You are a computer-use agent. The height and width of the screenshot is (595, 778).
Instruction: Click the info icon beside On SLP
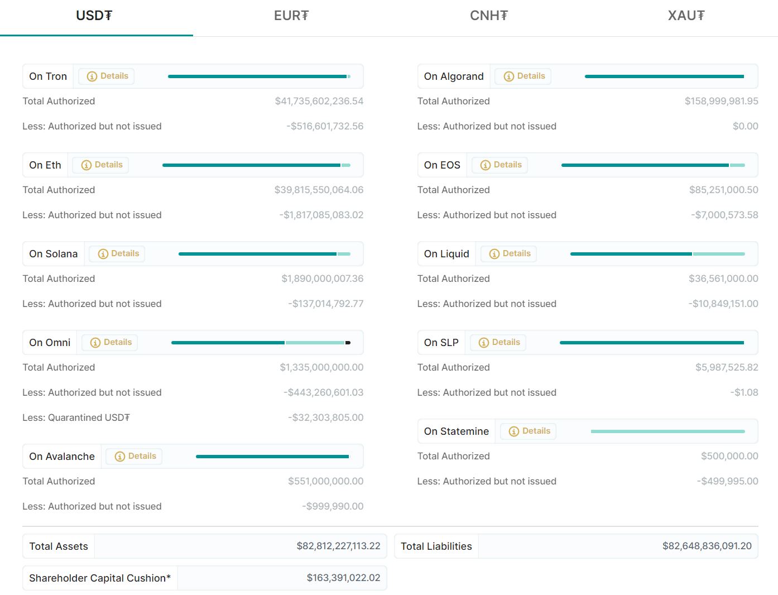pyautogui.click(x=483, y=343)
